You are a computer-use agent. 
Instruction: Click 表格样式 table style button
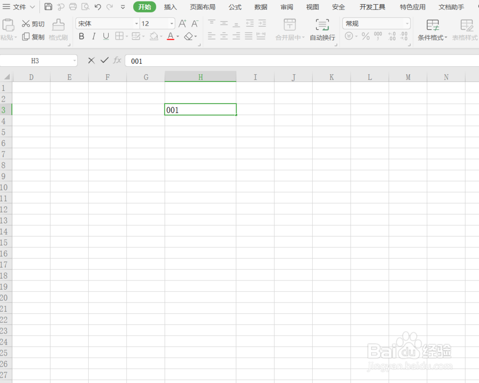click(466, 30)
